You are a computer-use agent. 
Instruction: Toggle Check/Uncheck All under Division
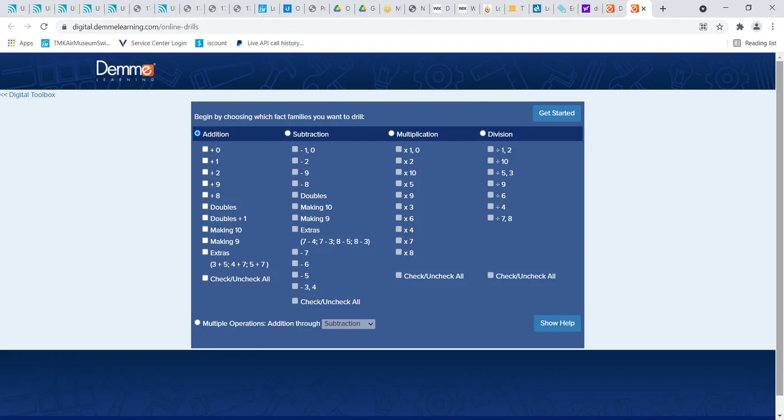pyautogui.click(x=491, y=275)
